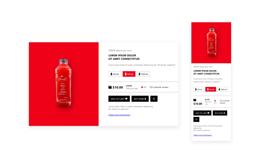Click the heart wishlist icon in desktop card
Screen dimensions: 262x168
(154, 99)
